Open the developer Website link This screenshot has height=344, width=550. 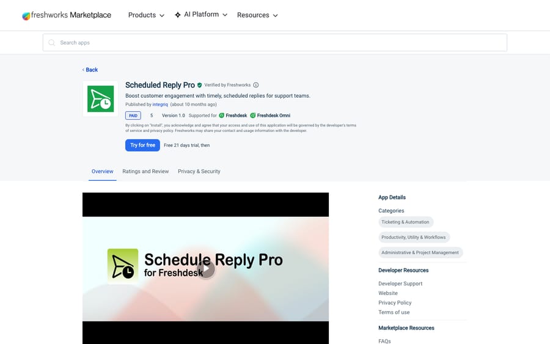click(x=388, y=293)
